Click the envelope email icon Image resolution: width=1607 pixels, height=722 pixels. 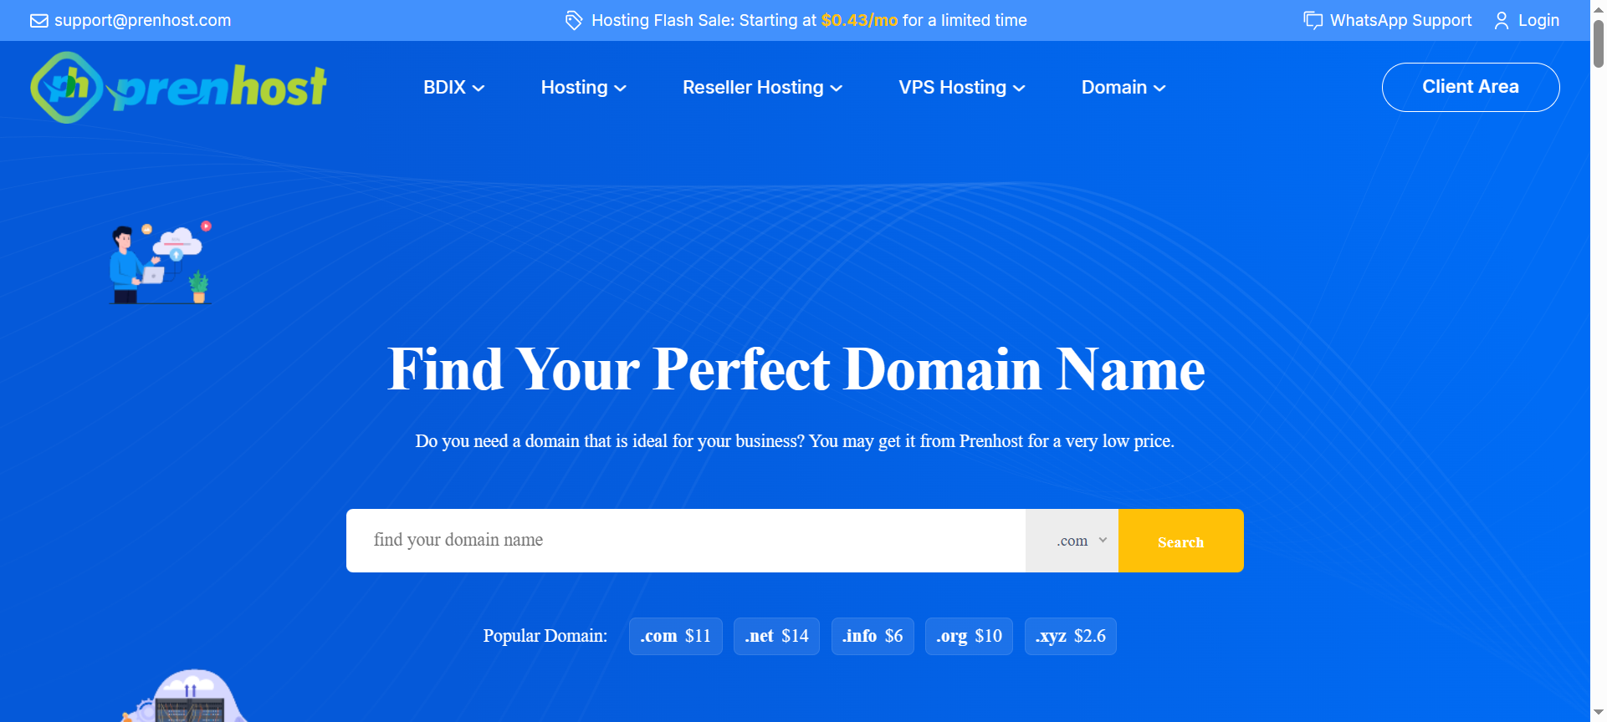(38, 21)
